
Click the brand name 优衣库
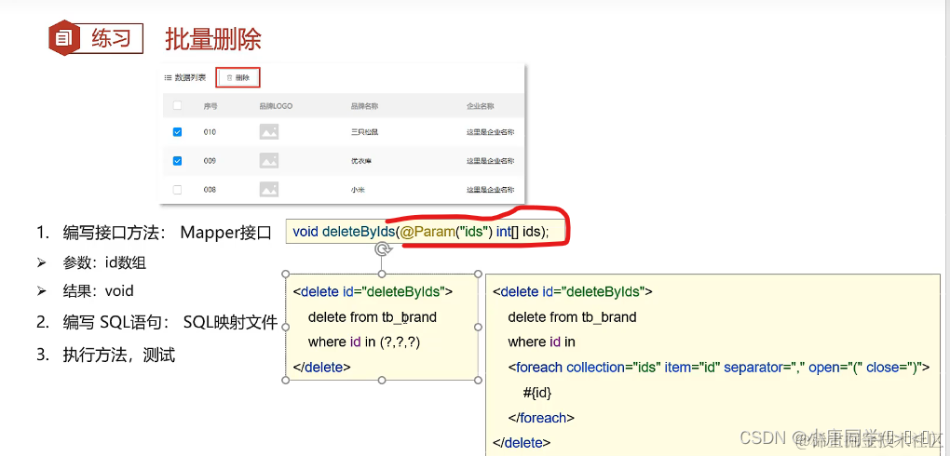click(x=361, y=160)
